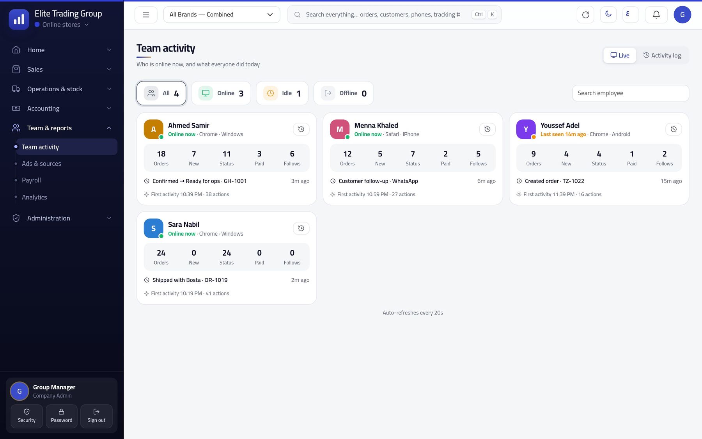Click Ahmed Samir's avatar
The image size is (702, 439).
[154, 129]
